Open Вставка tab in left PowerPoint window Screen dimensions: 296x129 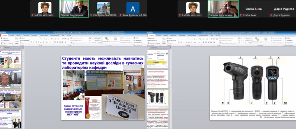[x=12, y=35]
